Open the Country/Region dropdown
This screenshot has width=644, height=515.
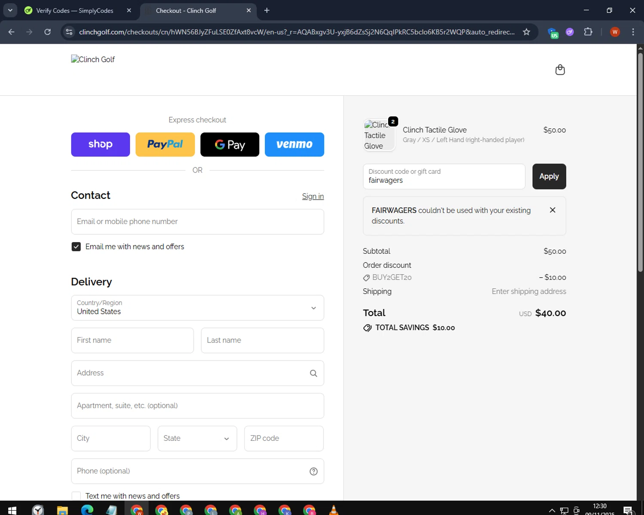197,308
